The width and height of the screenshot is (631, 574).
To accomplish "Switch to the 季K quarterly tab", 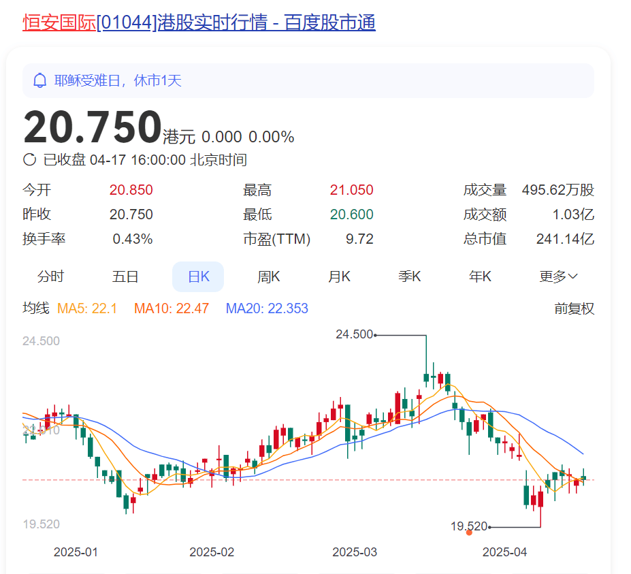I will click(409, 276).
